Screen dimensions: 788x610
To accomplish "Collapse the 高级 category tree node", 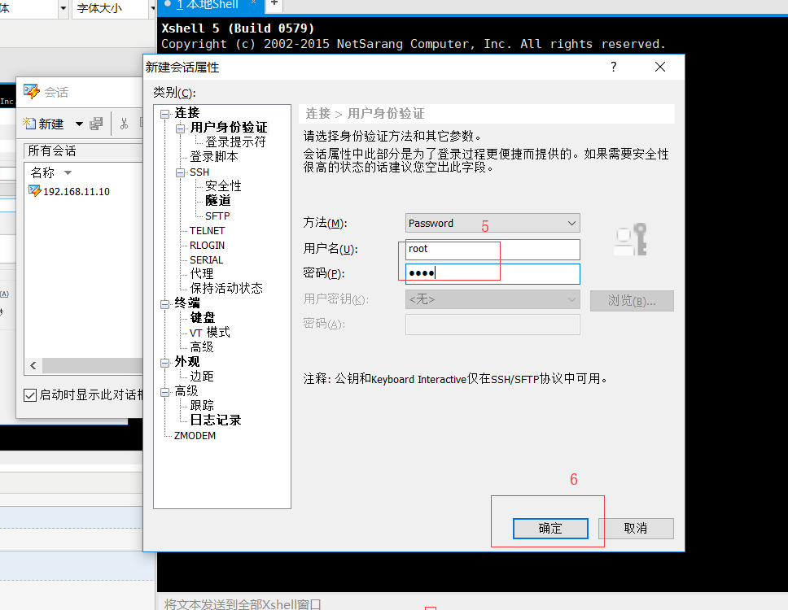I will (x=164, y=392).
